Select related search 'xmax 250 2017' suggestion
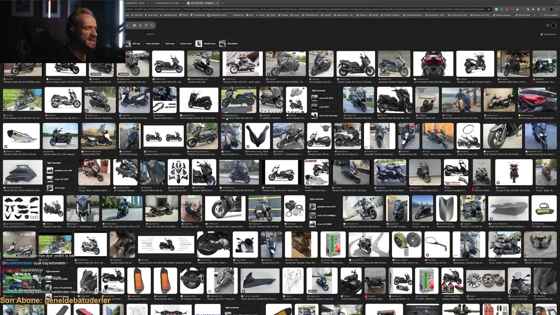The height and width of the screenshot is (315, 560). coord(59,179)
